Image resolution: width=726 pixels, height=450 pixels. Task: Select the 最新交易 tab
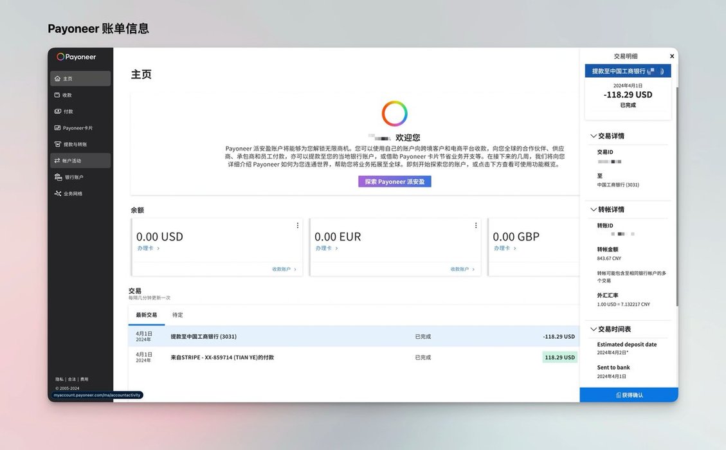coord(146,315)
